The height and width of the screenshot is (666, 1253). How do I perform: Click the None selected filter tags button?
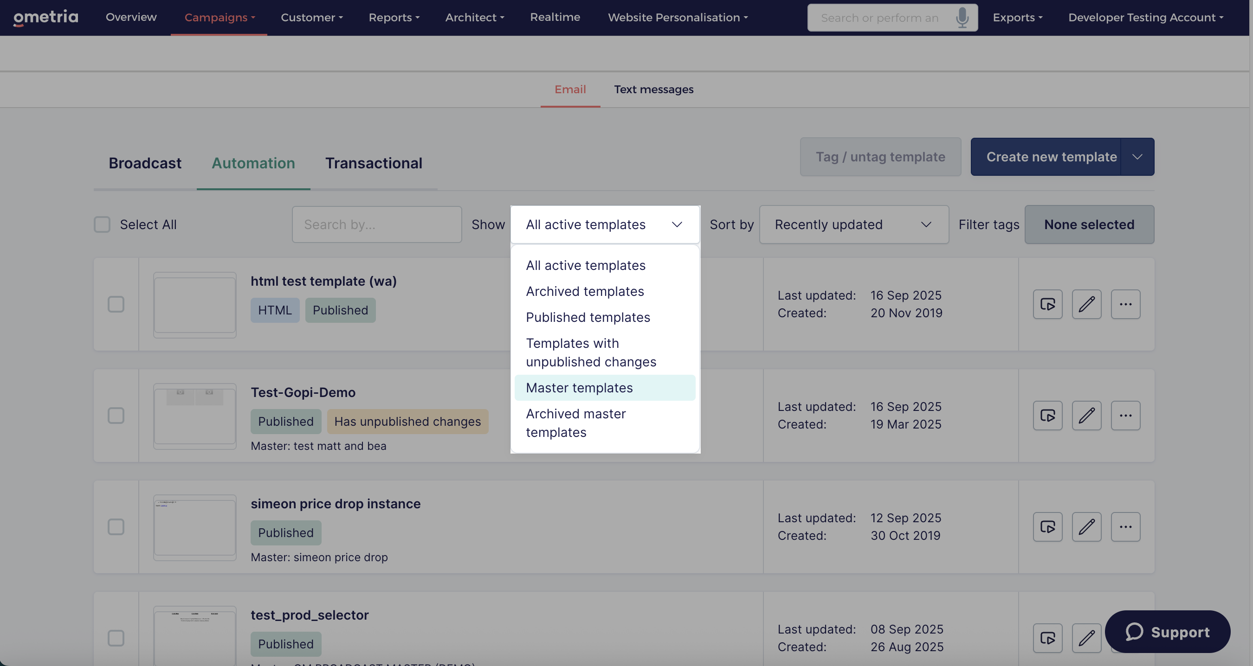point(1089,224)
